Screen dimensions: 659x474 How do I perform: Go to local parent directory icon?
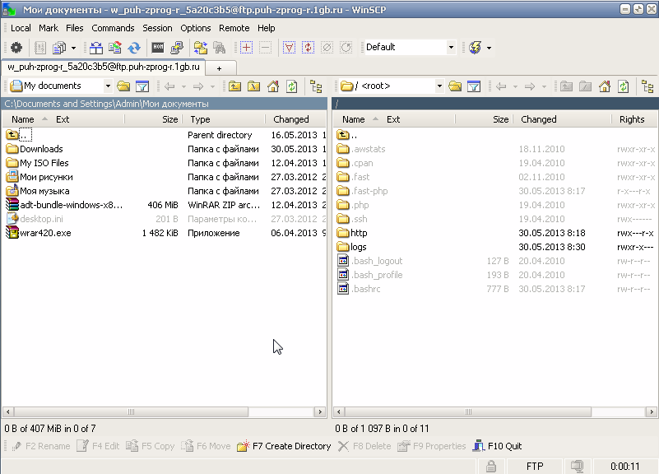click(235, 86)
